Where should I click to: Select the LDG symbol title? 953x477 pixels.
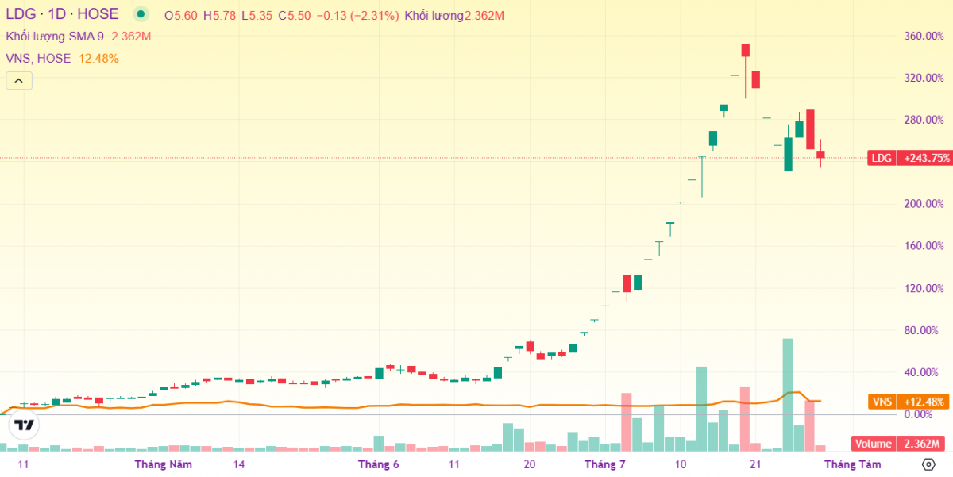click(x=20, y=14)
